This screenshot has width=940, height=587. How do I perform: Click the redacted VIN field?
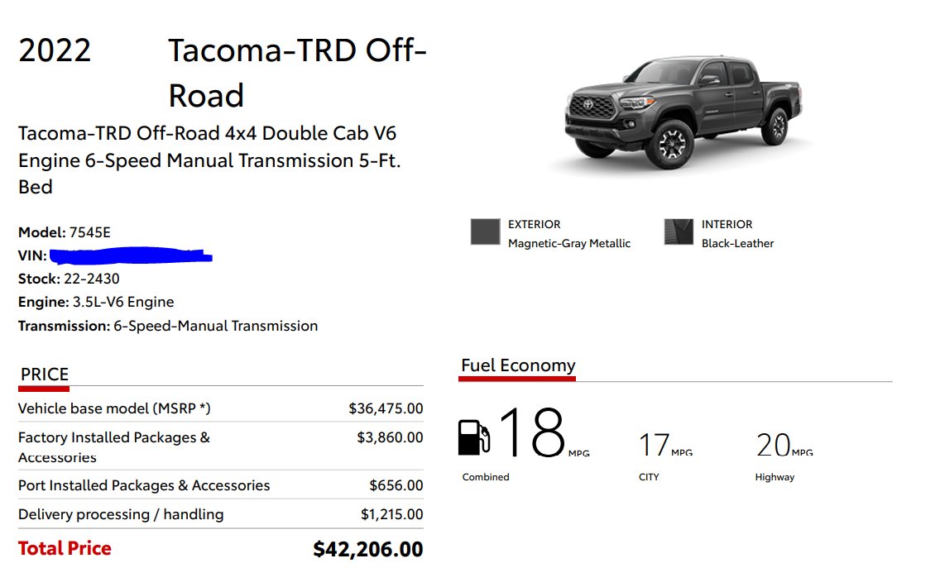click(131, 255)
